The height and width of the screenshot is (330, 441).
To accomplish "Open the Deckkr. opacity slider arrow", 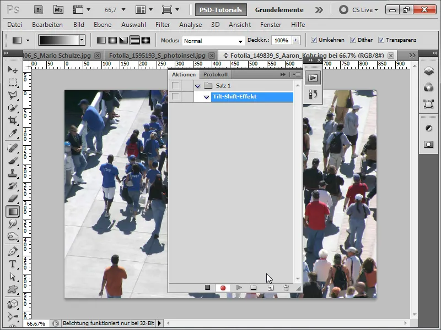I will coord(295,40).
